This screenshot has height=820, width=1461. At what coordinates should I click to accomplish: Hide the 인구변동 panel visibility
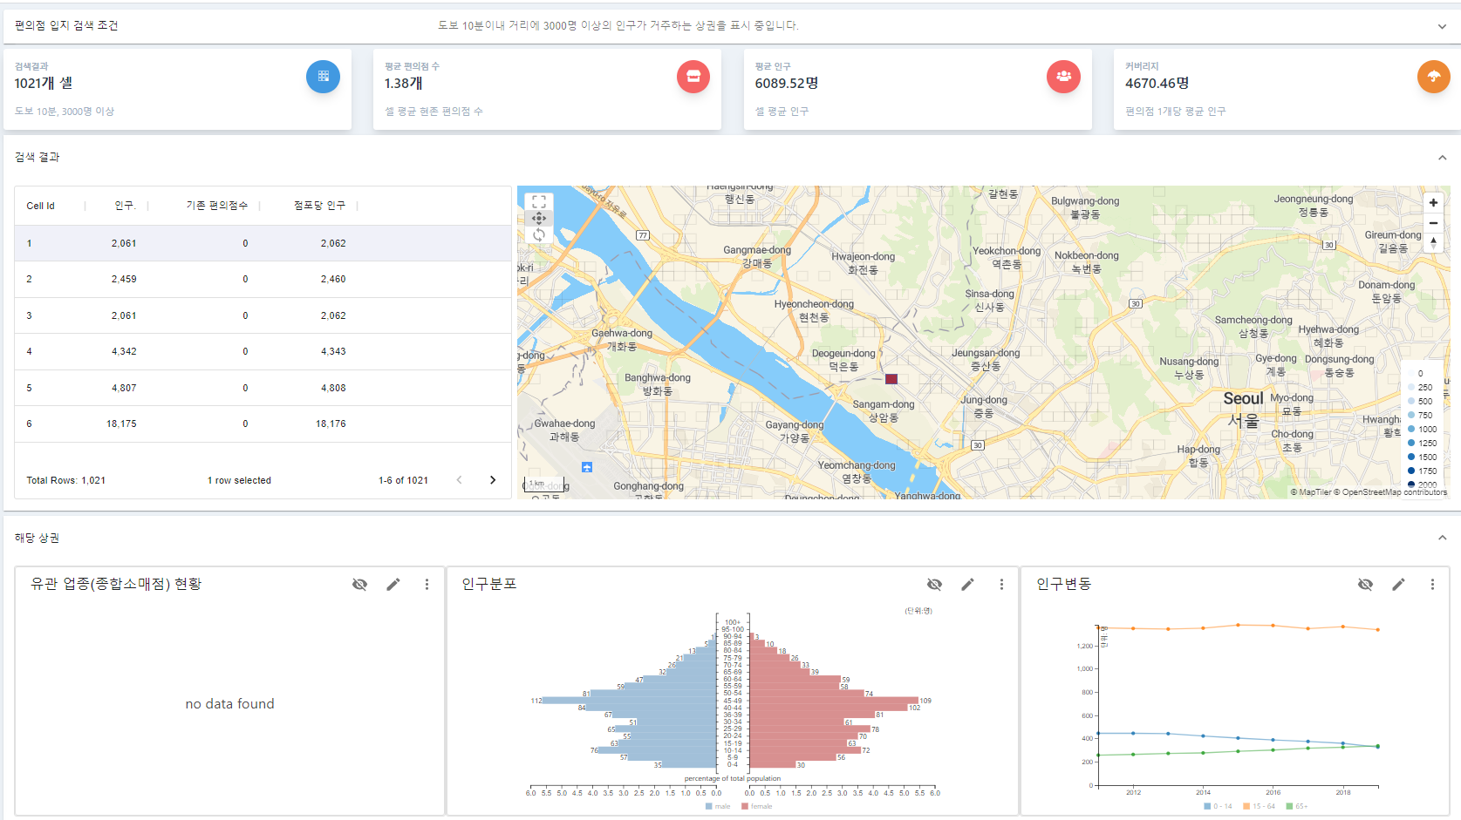[x=1365, y=584]
